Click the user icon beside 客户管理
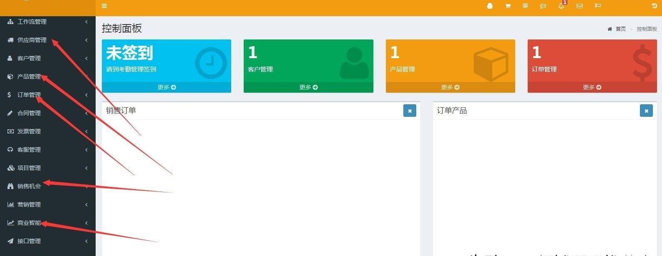 click(10, 58)
